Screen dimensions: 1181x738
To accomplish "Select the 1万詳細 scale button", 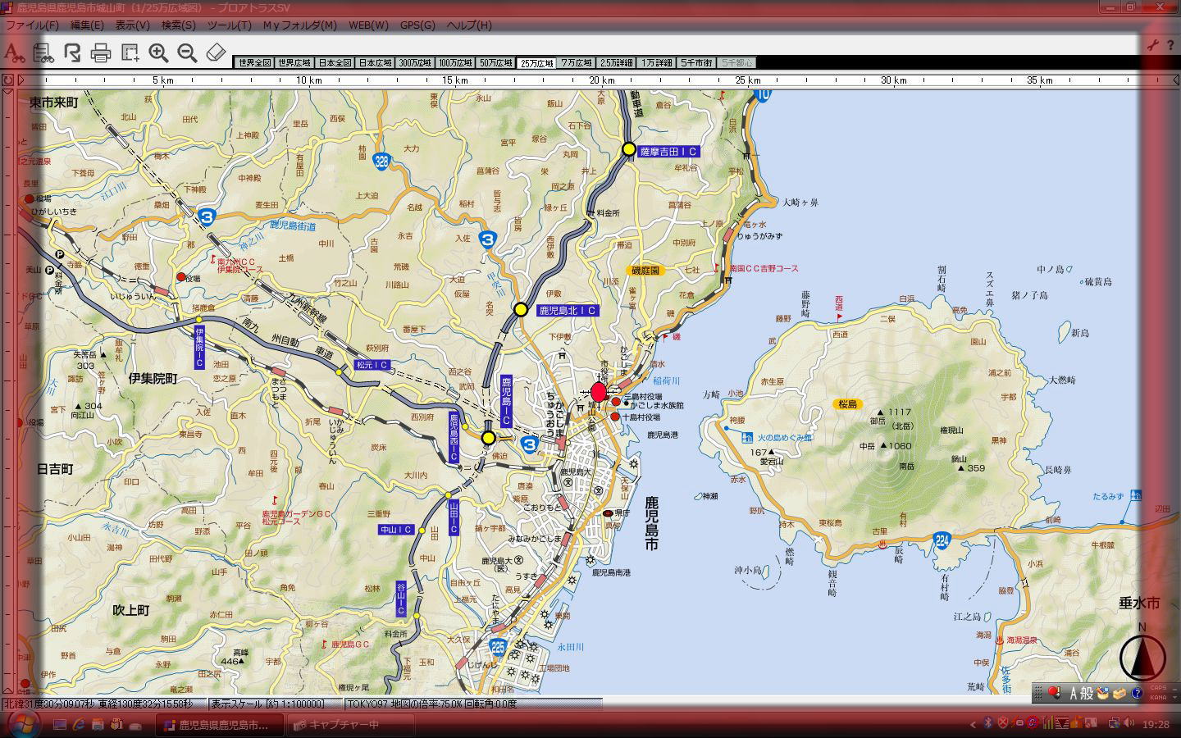I will click(656, 63).
